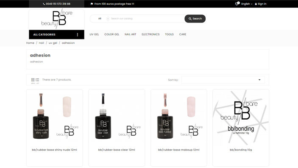Click title bb/rubber base clear 12ml

117,150
